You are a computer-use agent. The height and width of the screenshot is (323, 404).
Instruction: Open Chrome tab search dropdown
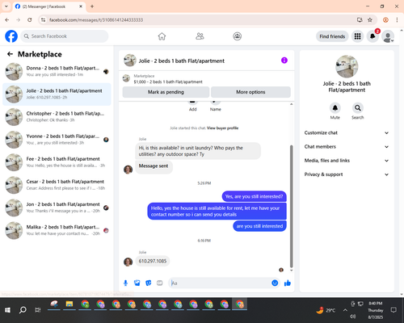[6, 6]
